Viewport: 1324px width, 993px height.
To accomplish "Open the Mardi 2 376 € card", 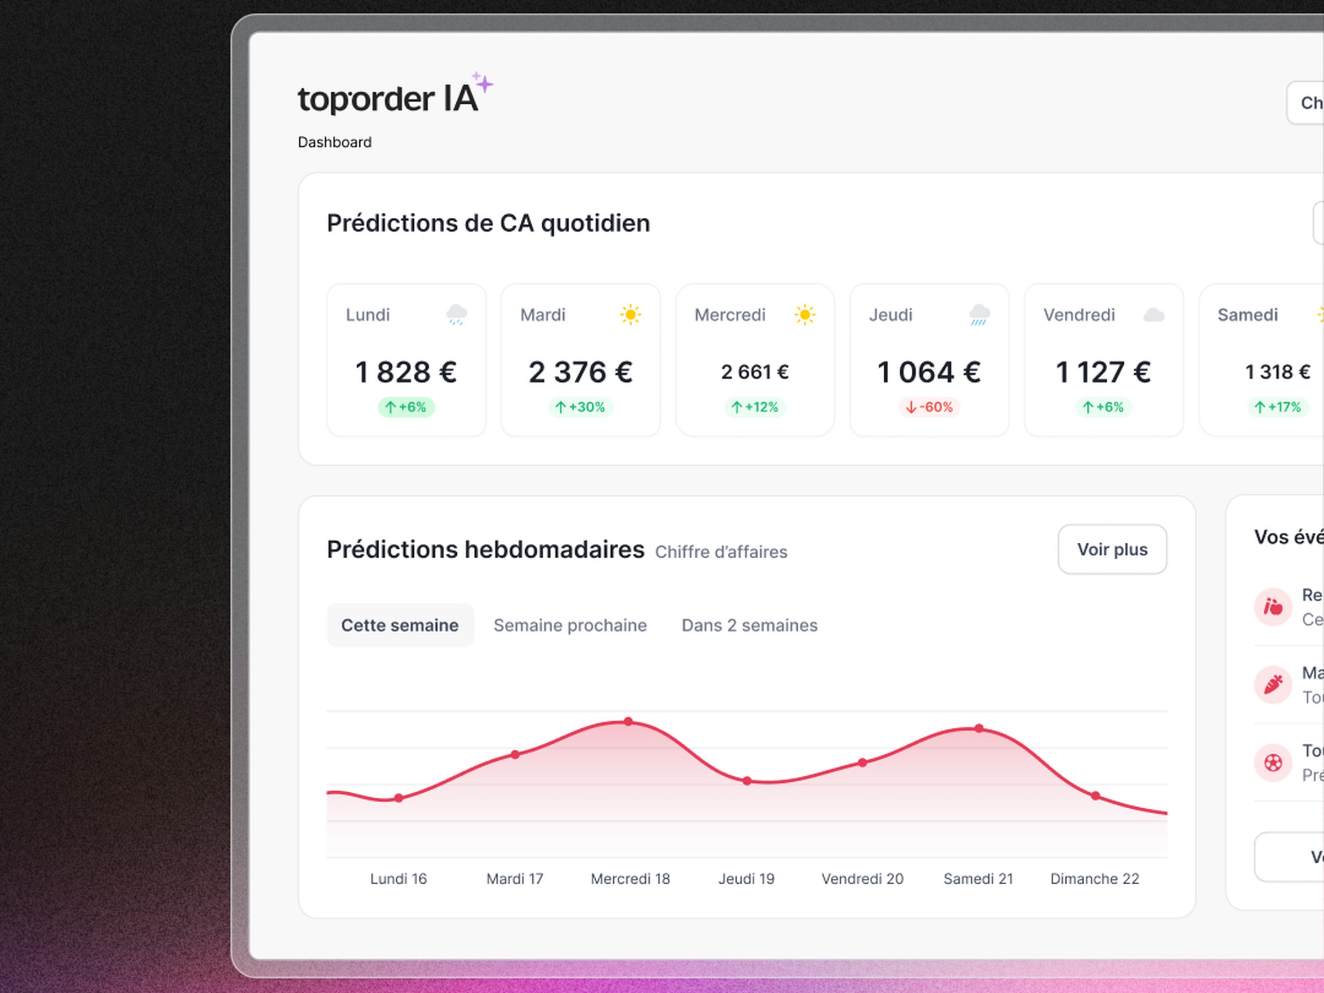I will point(580,360).
